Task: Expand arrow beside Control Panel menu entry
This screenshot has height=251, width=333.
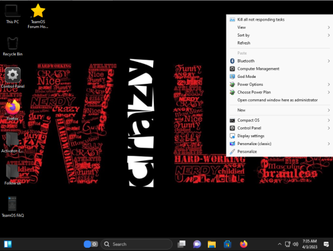Action: click(x=328, y=128)
